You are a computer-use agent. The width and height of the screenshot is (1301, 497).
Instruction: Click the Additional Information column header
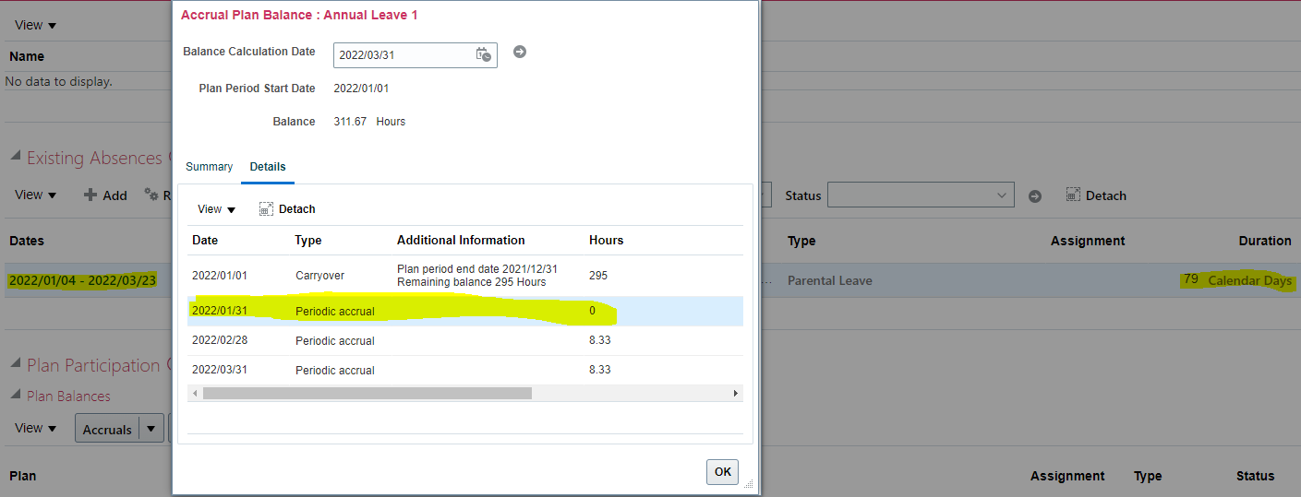click(x=461, y=240)
